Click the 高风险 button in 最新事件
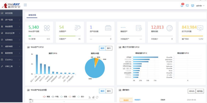 (x=200, y=91)
